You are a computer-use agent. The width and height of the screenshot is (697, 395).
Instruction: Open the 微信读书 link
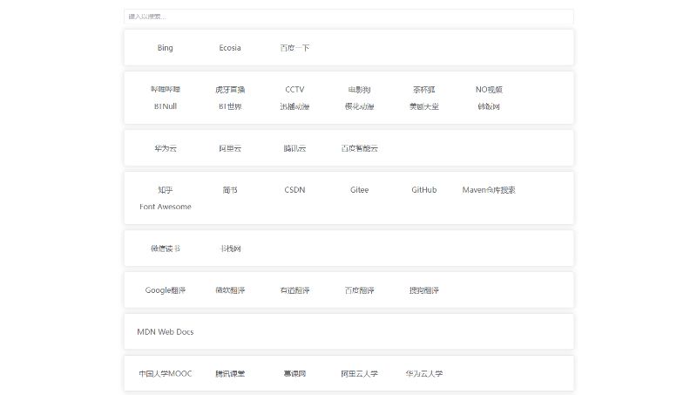[x=166, y=249]
